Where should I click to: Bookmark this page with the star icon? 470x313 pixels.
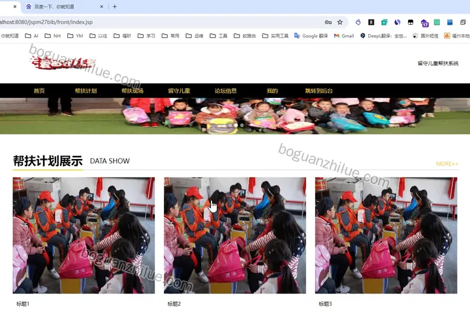[339, 22]
